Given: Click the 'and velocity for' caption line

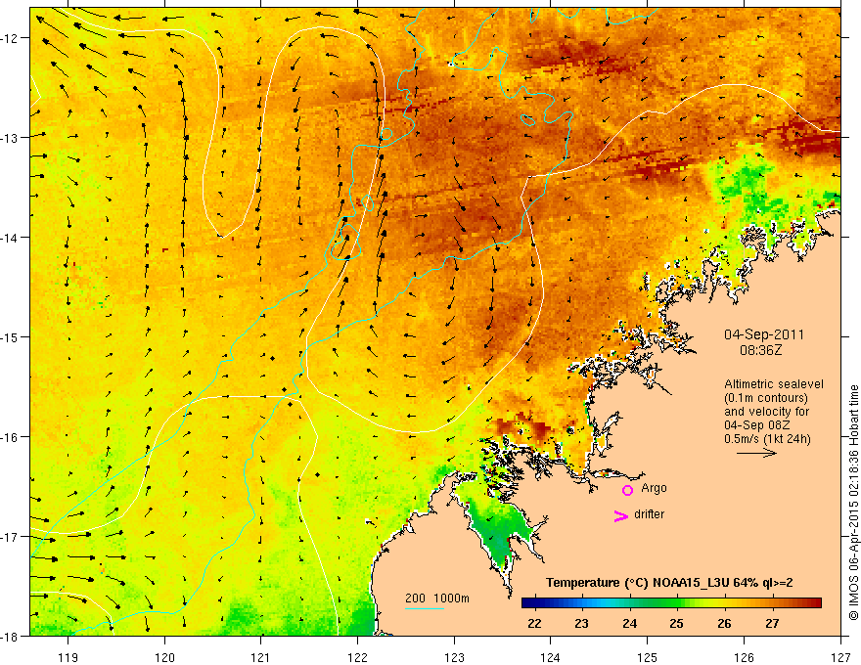Looking at the screenshot, I should tap(766, 412).
